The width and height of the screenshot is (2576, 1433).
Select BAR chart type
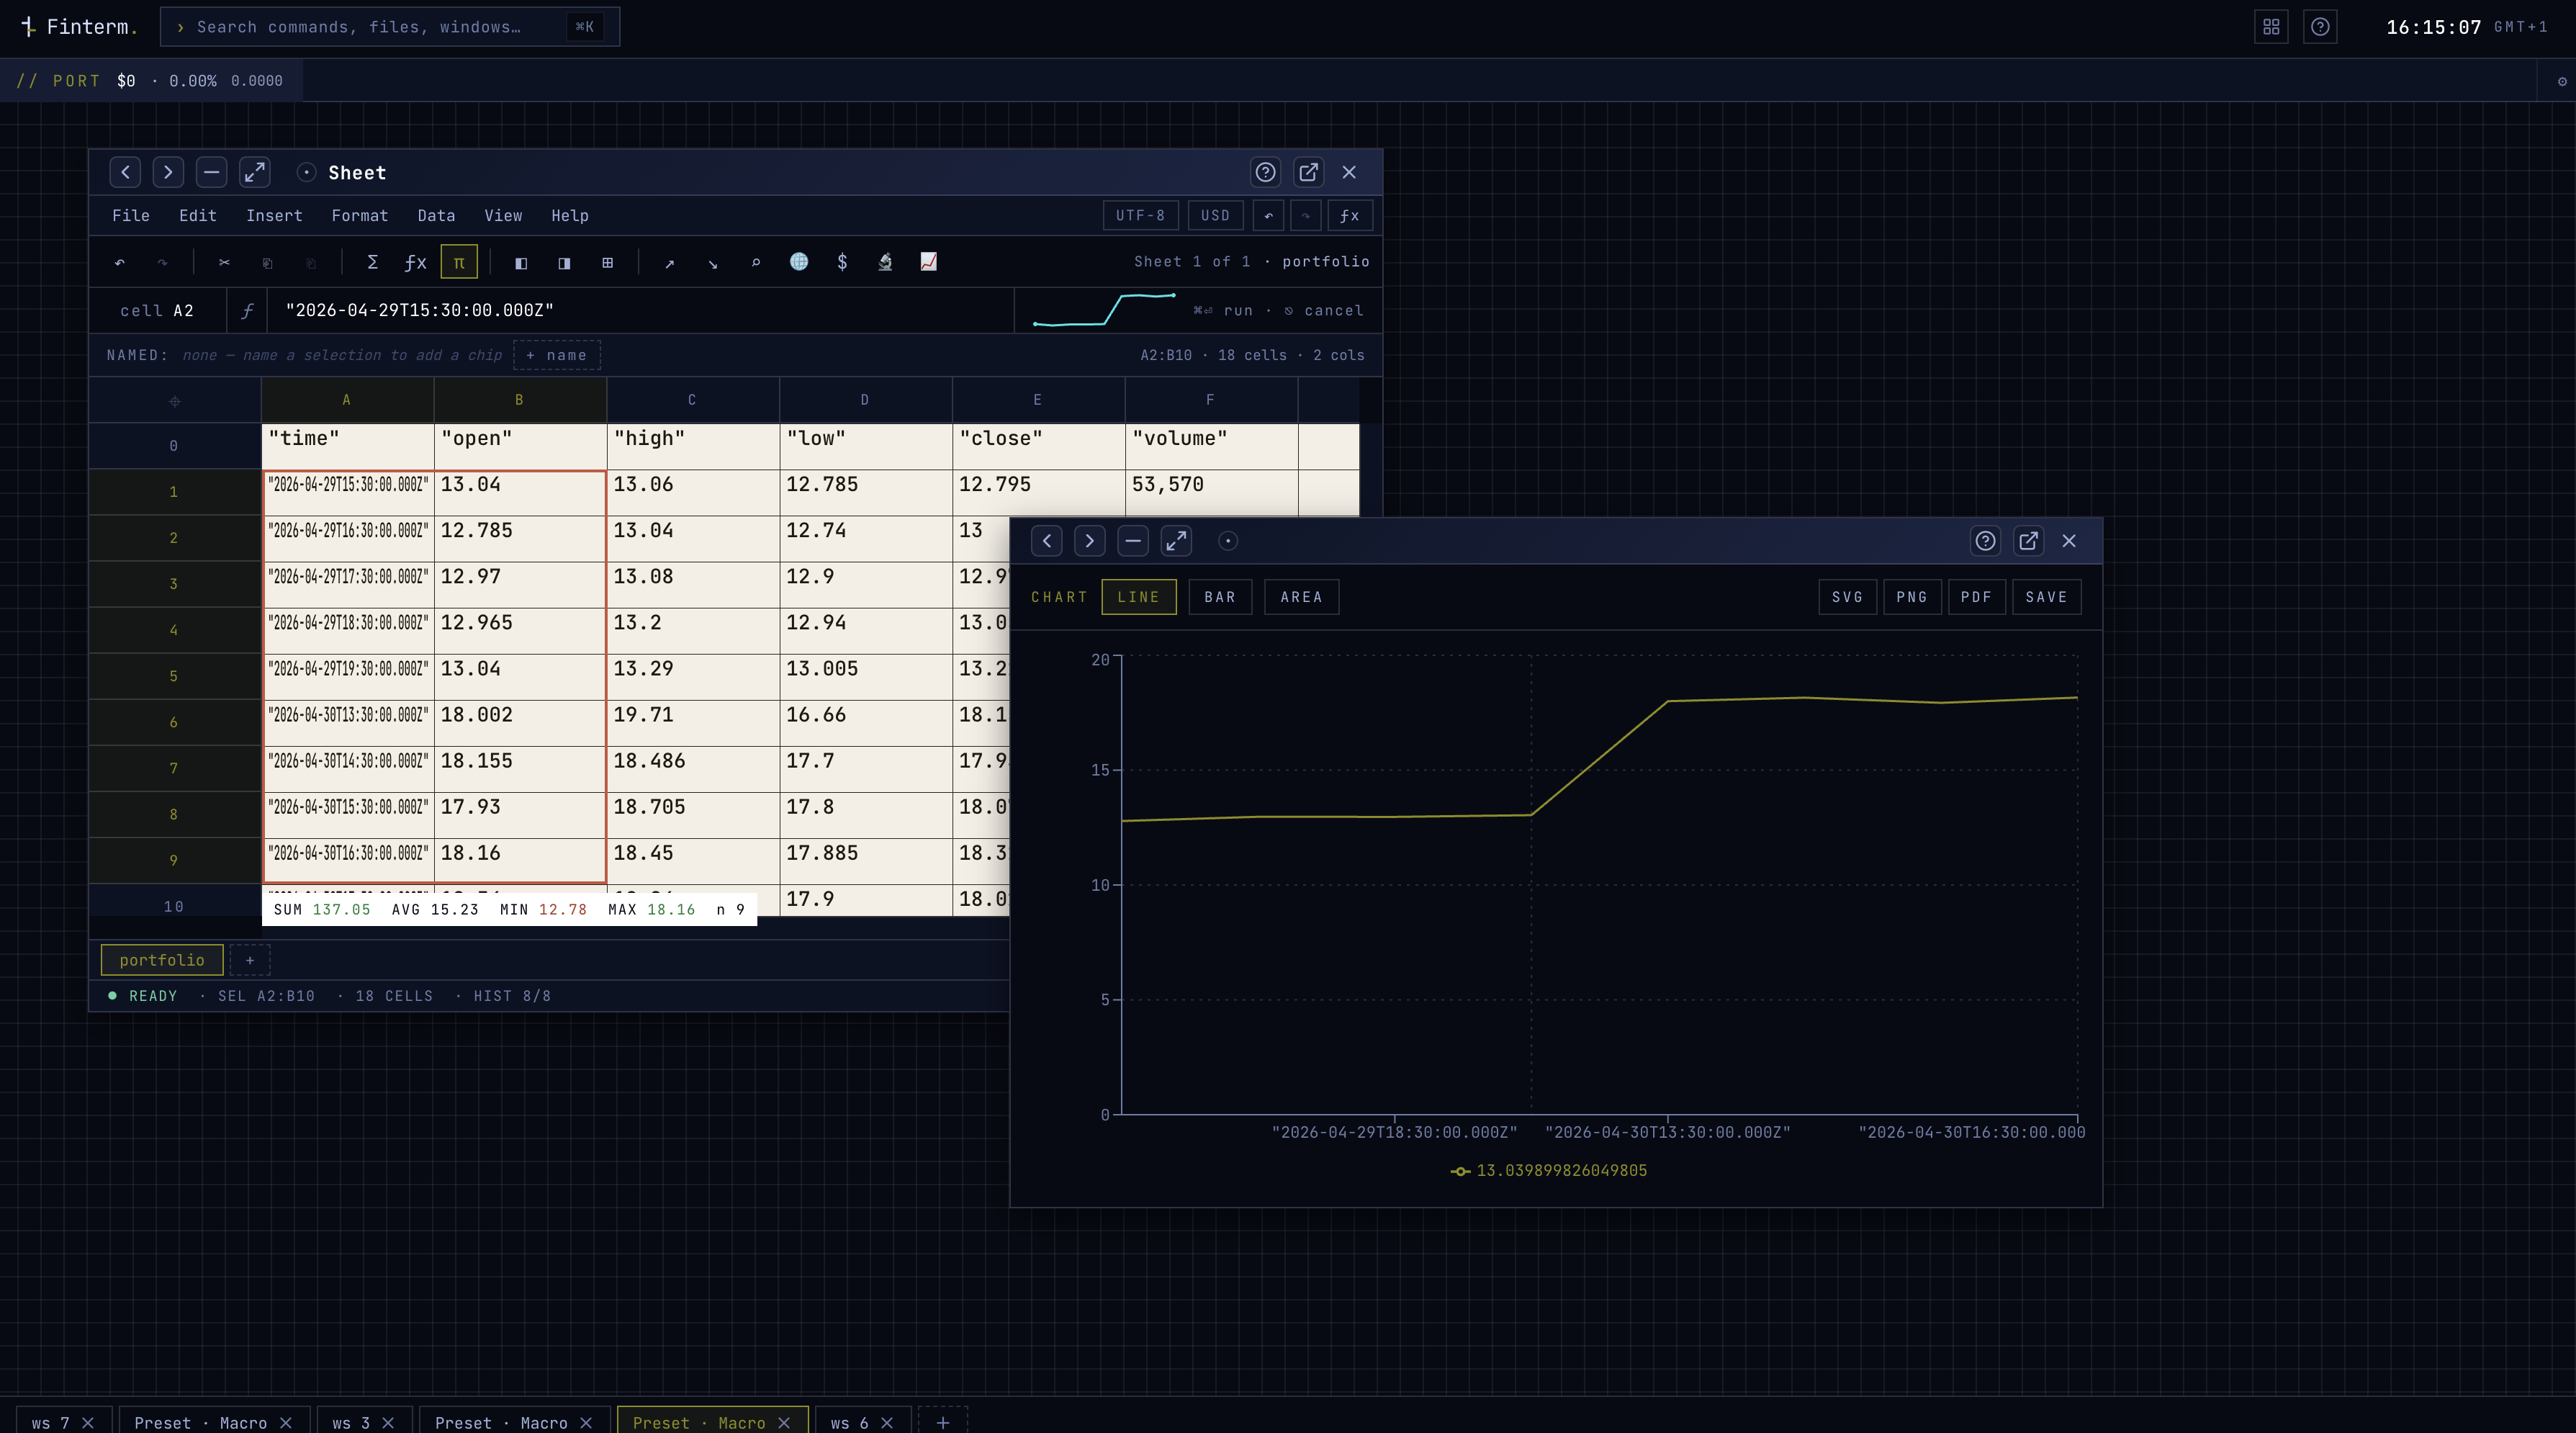coord(1220,597)
